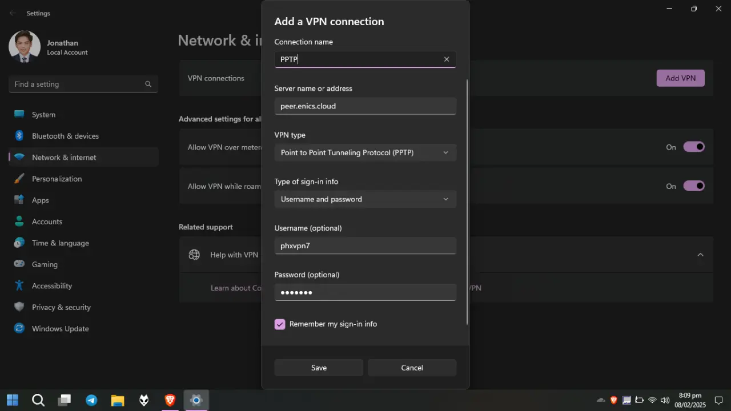Click the System monitor icon in sidebar
731x411 pixels.
19,114
